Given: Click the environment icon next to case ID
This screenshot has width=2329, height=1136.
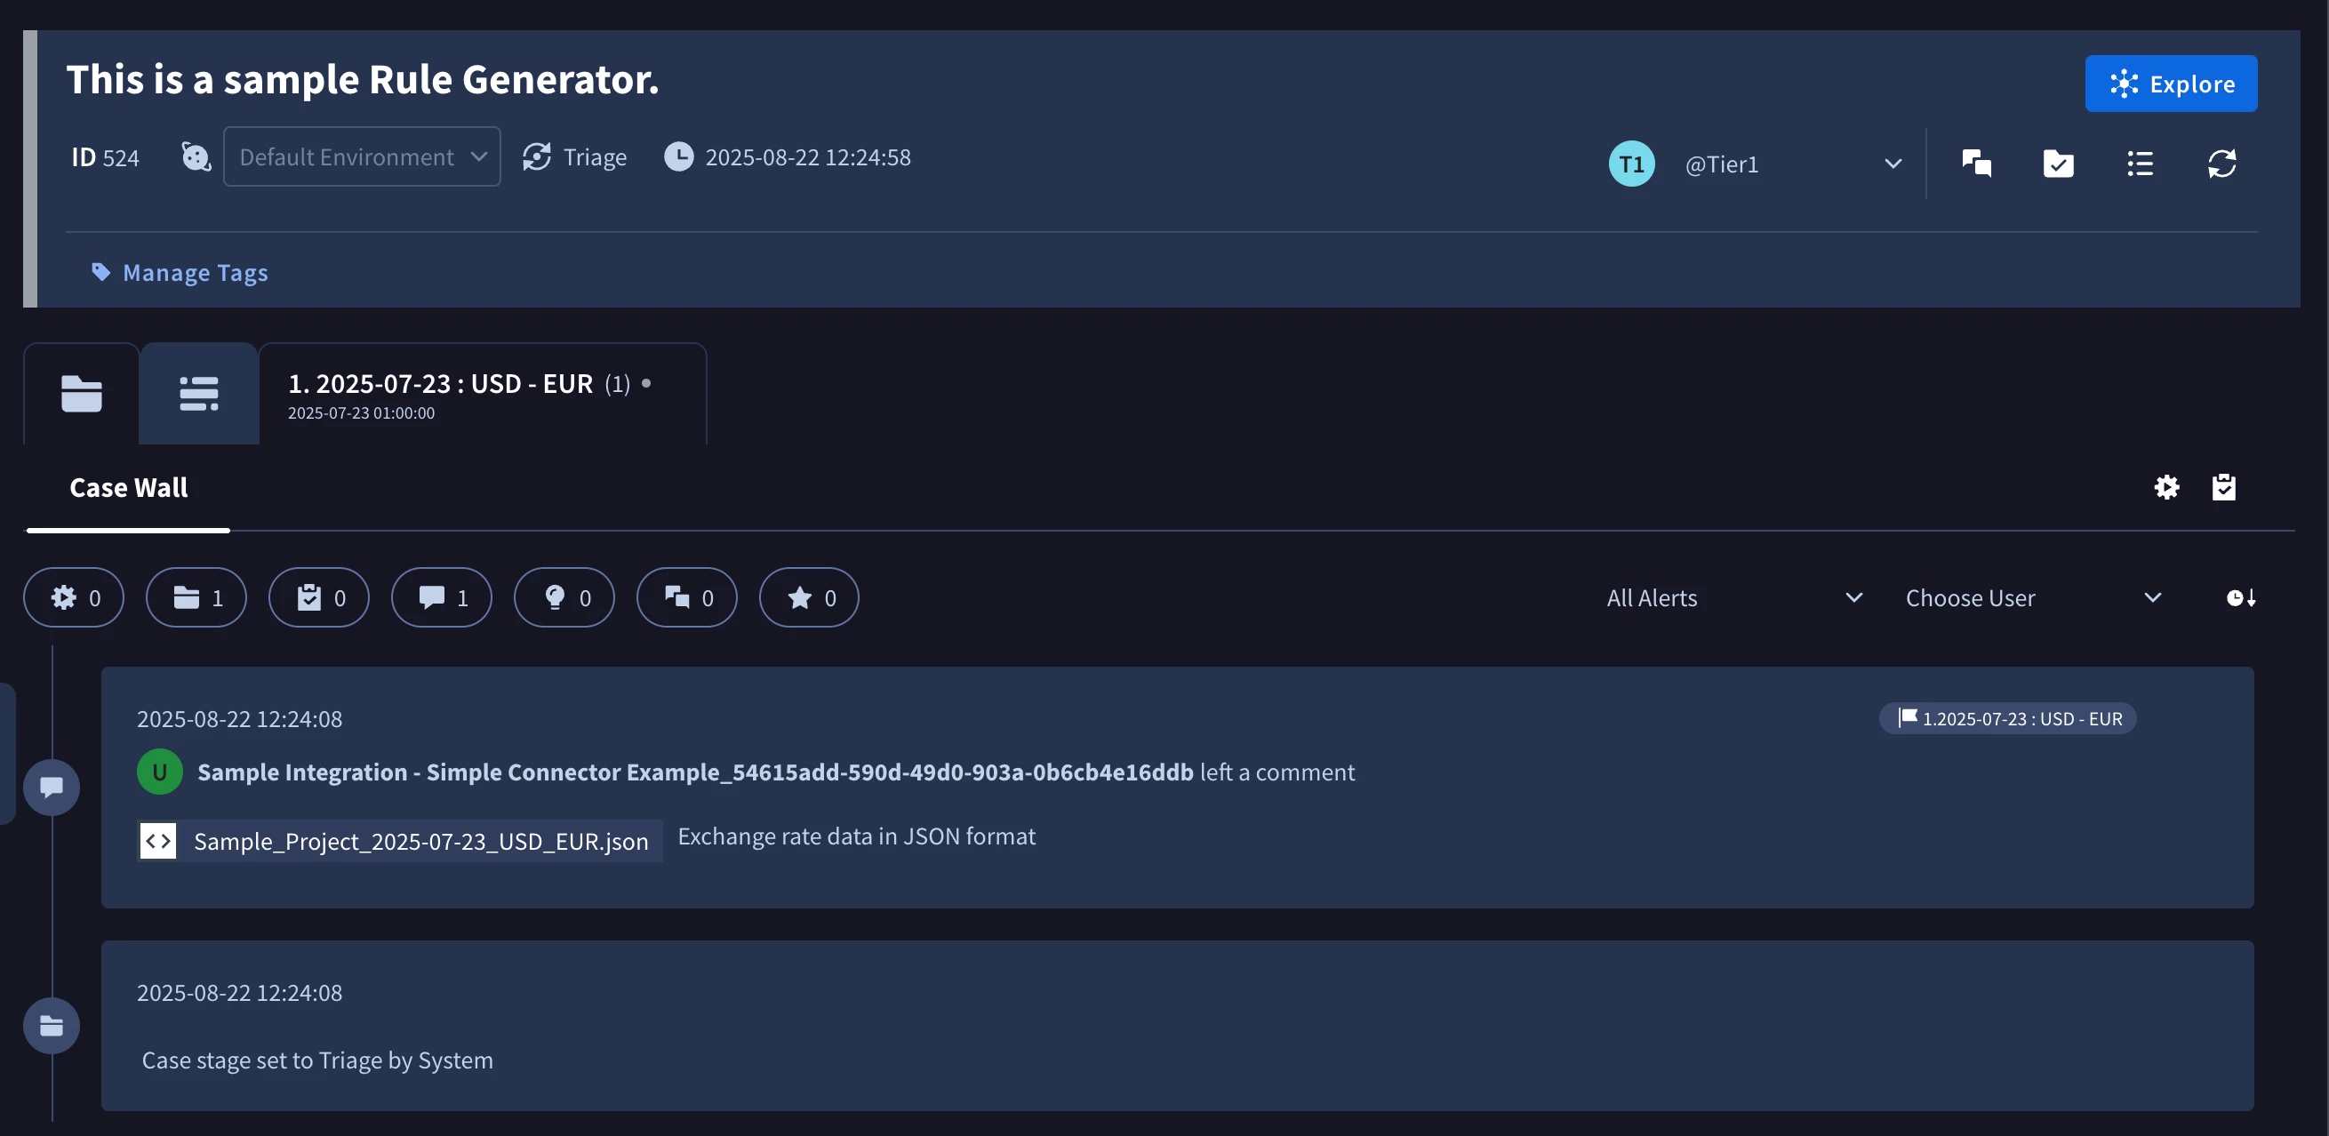Looking at the screenshot, I should pos(196,157).
